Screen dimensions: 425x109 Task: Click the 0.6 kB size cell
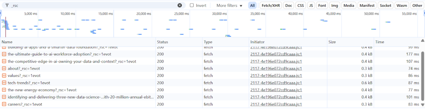(350, 83)
